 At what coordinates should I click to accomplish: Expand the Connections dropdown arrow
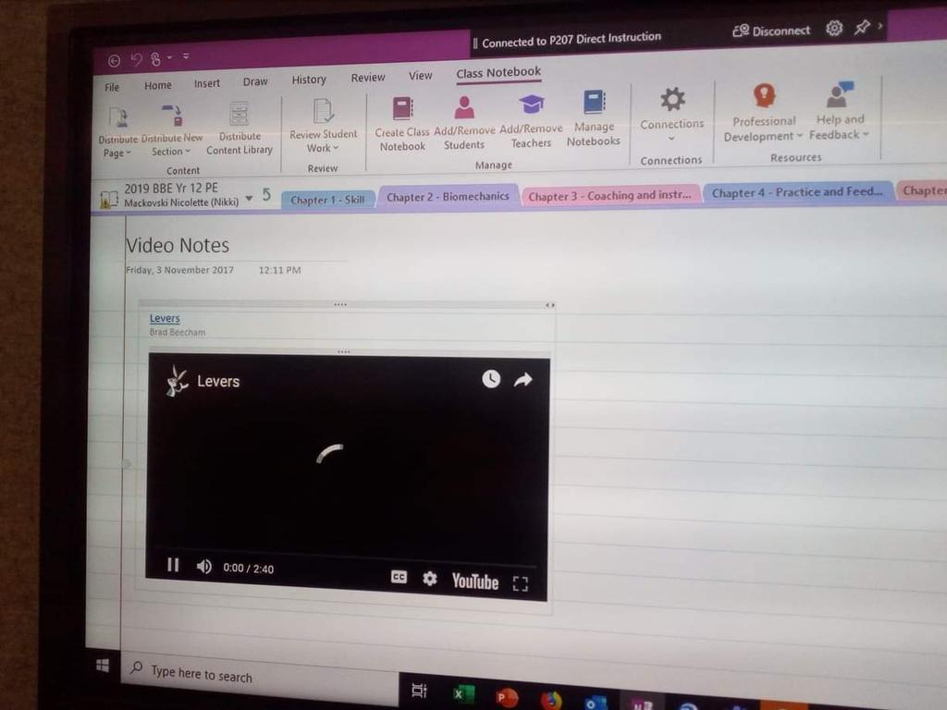671,139
